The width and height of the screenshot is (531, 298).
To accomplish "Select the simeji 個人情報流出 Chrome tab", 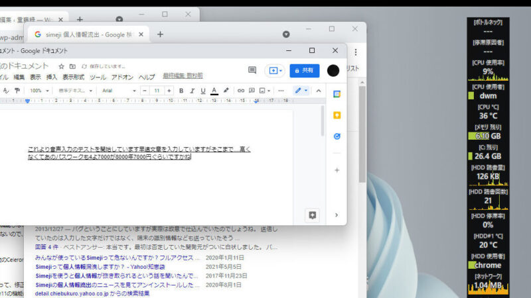I will 89,34.
